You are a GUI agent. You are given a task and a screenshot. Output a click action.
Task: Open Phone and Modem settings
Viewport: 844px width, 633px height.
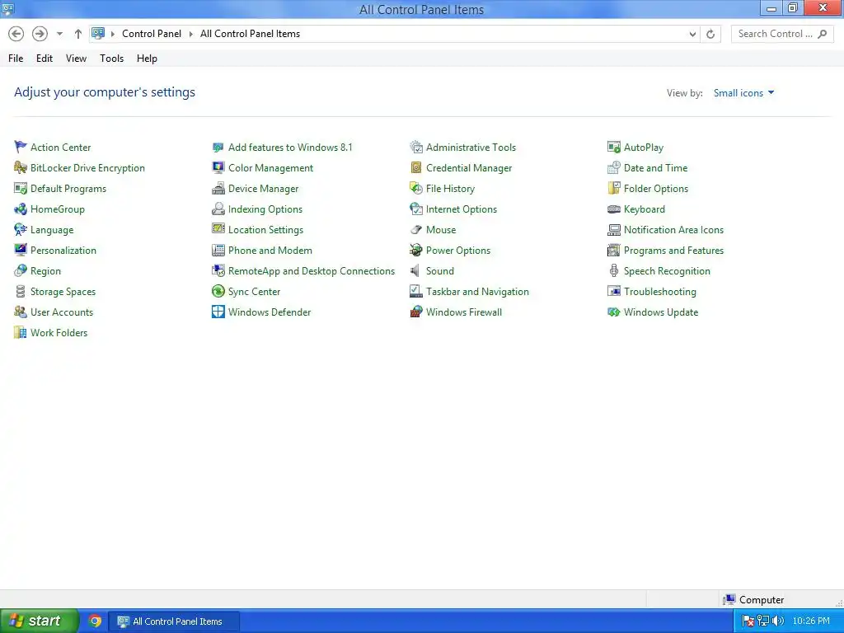tap(270, 250)
